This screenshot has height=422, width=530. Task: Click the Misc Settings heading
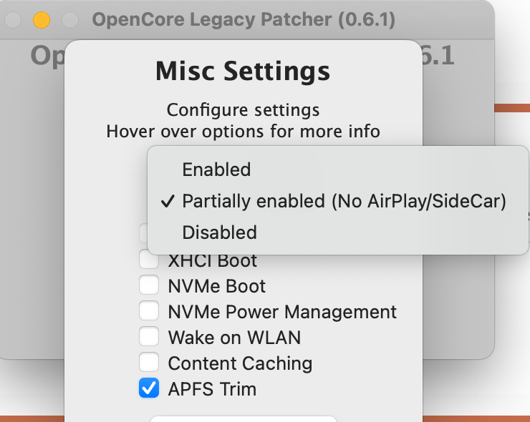(243, 72)
